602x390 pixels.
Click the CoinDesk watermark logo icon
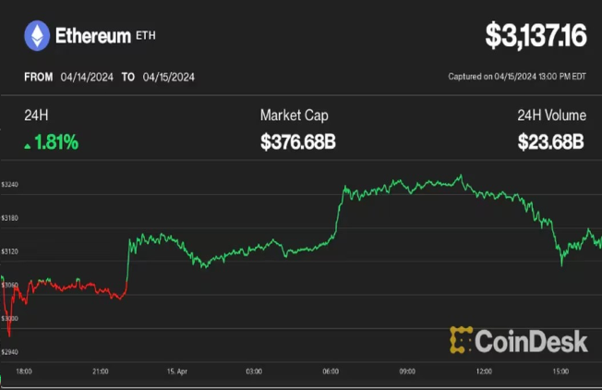[x=461, y=340]
